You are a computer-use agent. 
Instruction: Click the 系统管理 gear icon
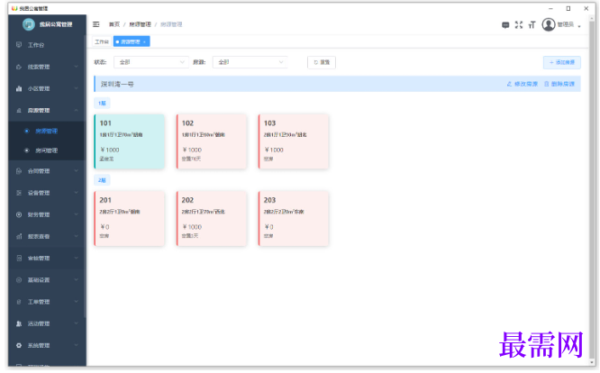19,345
